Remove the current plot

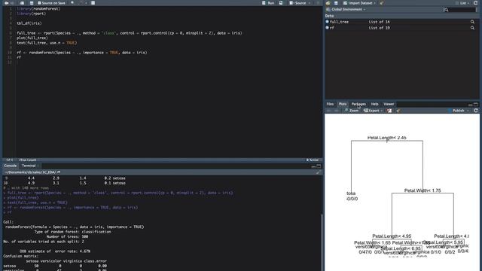pos(389,111)
